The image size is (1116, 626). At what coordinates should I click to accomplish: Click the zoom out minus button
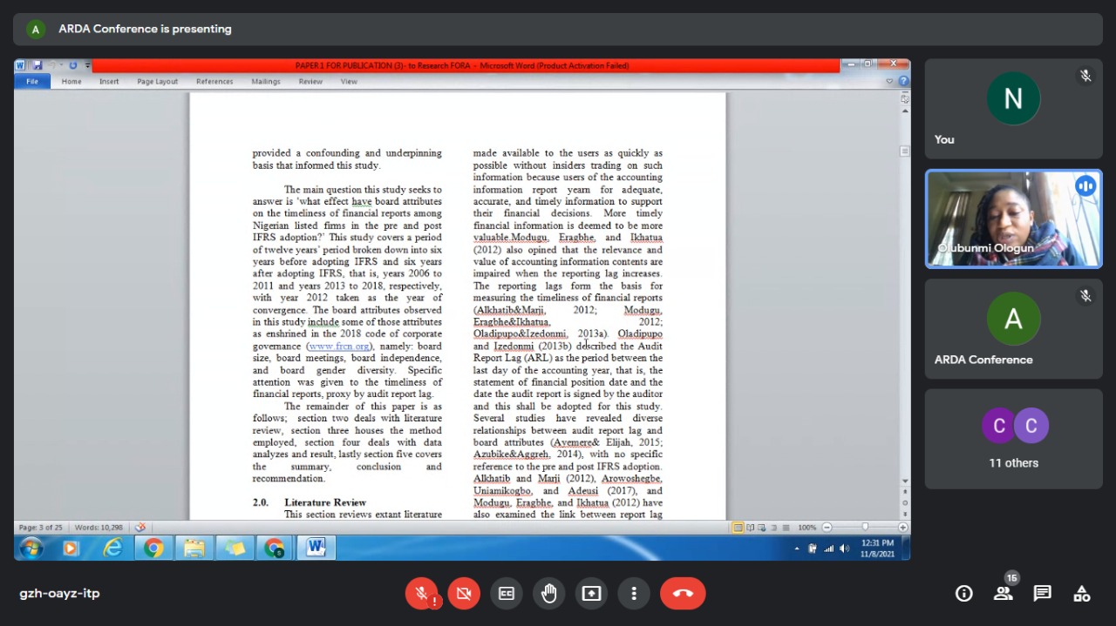click(x=827, y=528)
